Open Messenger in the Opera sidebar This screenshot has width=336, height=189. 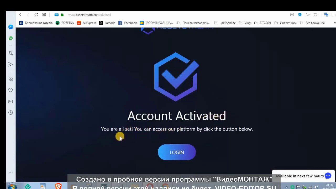(x=10, y=27)
